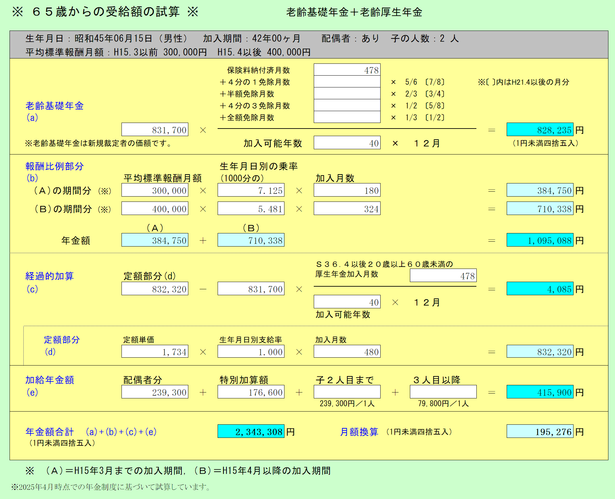Click the 加入月数 field showing 480
Viewport: 615px width, 499px height.
(x=347, y=351)
